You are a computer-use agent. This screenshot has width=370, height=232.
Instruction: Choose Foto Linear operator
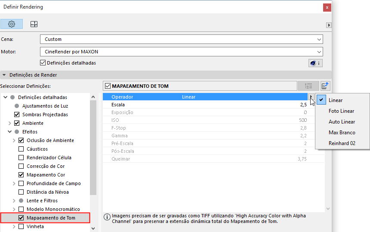pyautogui.click(x=342, y=111)
